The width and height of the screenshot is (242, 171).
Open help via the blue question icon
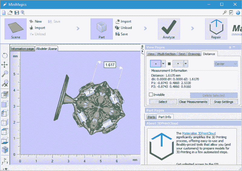[x=238, y=13]
